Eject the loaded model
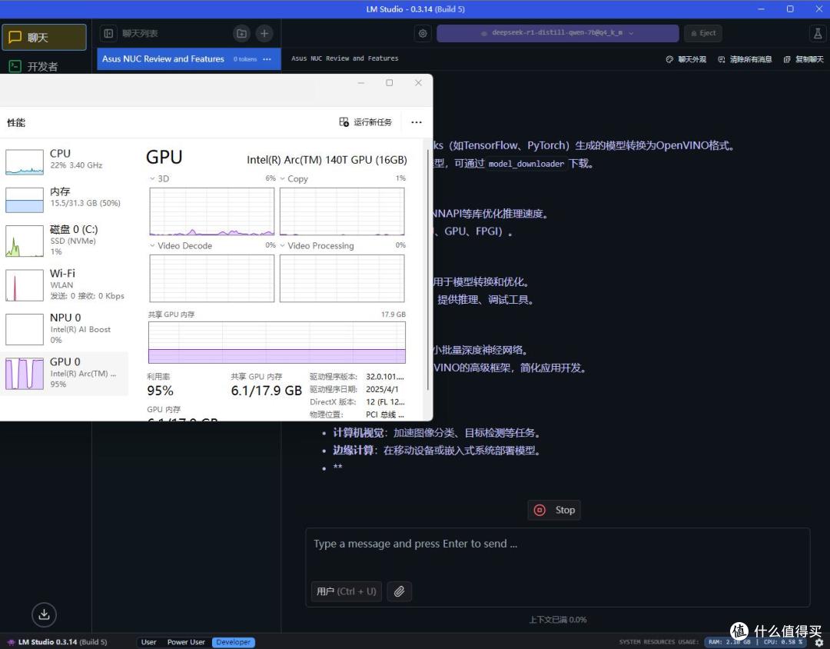Image resolution: width=830 pixels, height=649 pixels. 703,33
